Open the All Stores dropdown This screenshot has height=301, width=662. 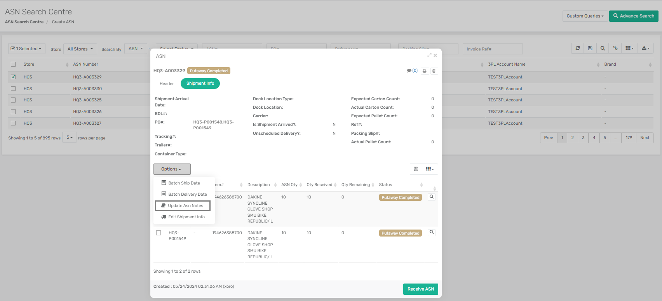[80, 49]
